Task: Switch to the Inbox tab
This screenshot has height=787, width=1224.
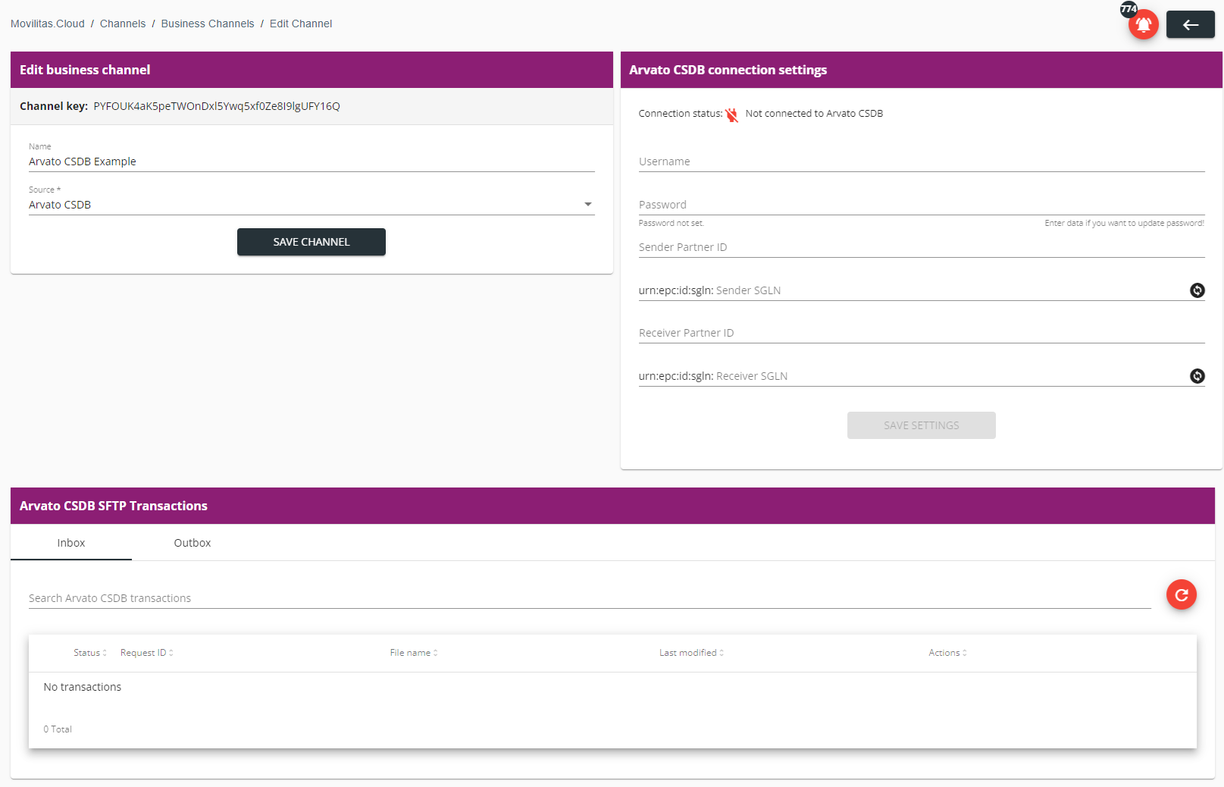Action: click(71, 543)
